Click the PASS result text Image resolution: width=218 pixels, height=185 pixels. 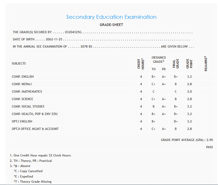click(x=209, y=147)
